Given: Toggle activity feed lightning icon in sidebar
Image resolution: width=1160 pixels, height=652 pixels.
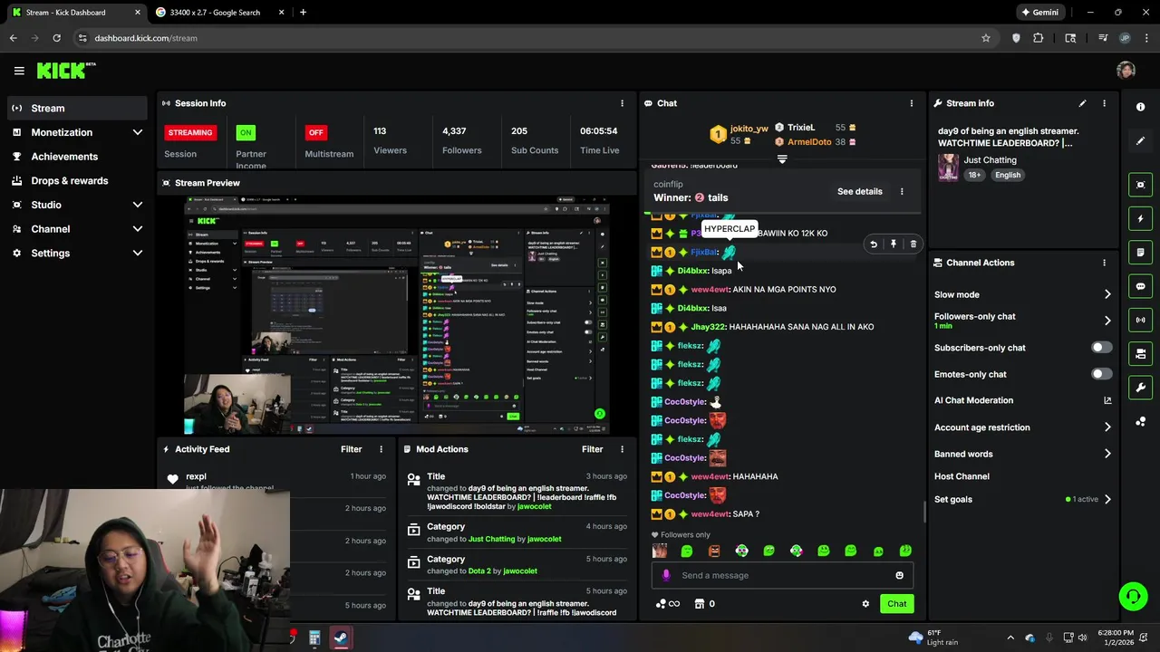Looking at the screenshot, I should pos(1140,218).
